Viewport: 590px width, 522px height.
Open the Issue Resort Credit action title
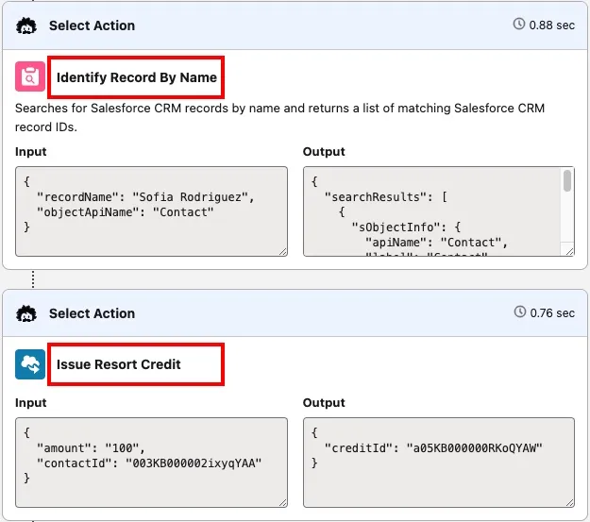click(119, 364)
